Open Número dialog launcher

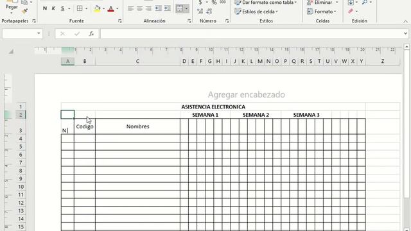[227, 21]
